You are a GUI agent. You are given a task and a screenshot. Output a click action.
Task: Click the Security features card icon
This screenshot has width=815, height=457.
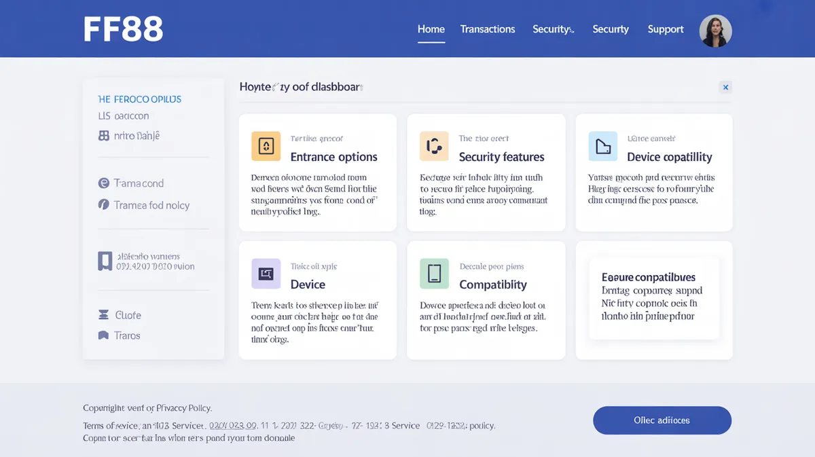(434, 146)
